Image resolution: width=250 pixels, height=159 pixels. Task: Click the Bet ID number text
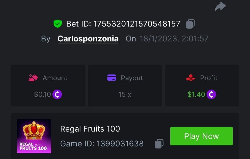pos(137,24)
